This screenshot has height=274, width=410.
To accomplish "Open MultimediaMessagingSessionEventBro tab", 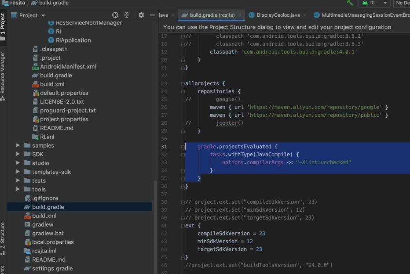I will 365,15.
